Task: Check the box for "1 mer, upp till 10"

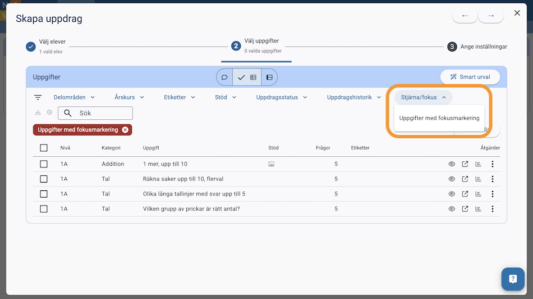Action: click(x=44, y=164)
